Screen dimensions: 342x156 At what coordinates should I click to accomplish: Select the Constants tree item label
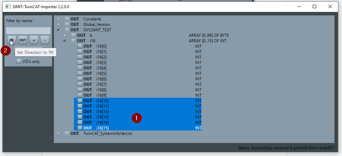click(92, 19)
